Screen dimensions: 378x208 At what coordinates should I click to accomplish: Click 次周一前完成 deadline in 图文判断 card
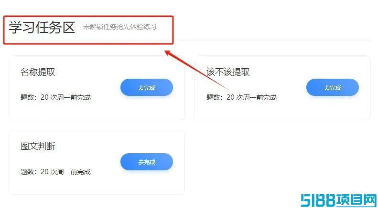point(71,172)
